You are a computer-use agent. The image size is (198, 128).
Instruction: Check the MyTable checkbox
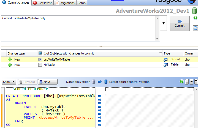click(40, 65)
